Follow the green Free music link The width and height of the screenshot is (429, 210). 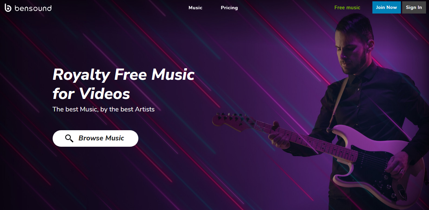(347, 8)
